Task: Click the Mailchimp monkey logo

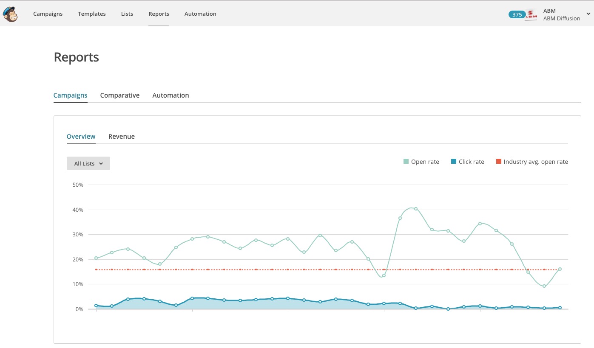Action: point(10,14)
